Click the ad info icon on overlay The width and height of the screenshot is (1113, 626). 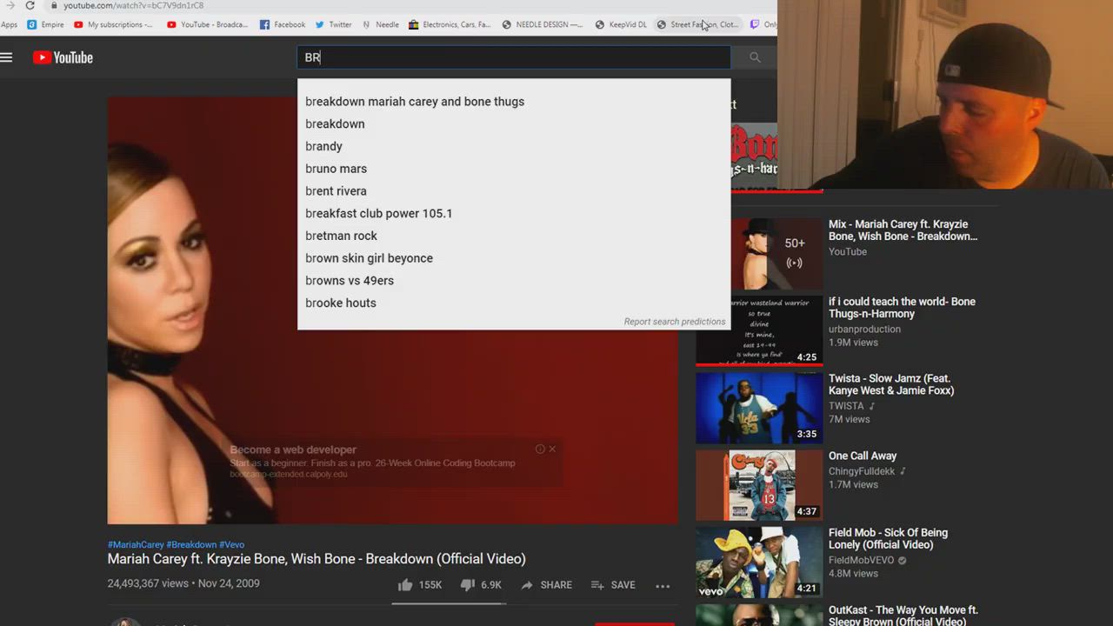pyautogui.click(x=540, y=449)
